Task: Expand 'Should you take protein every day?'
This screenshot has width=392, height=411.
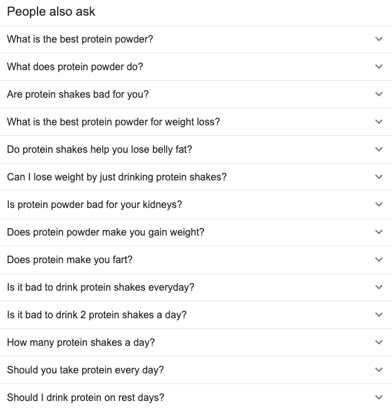Action: (378, 370)
